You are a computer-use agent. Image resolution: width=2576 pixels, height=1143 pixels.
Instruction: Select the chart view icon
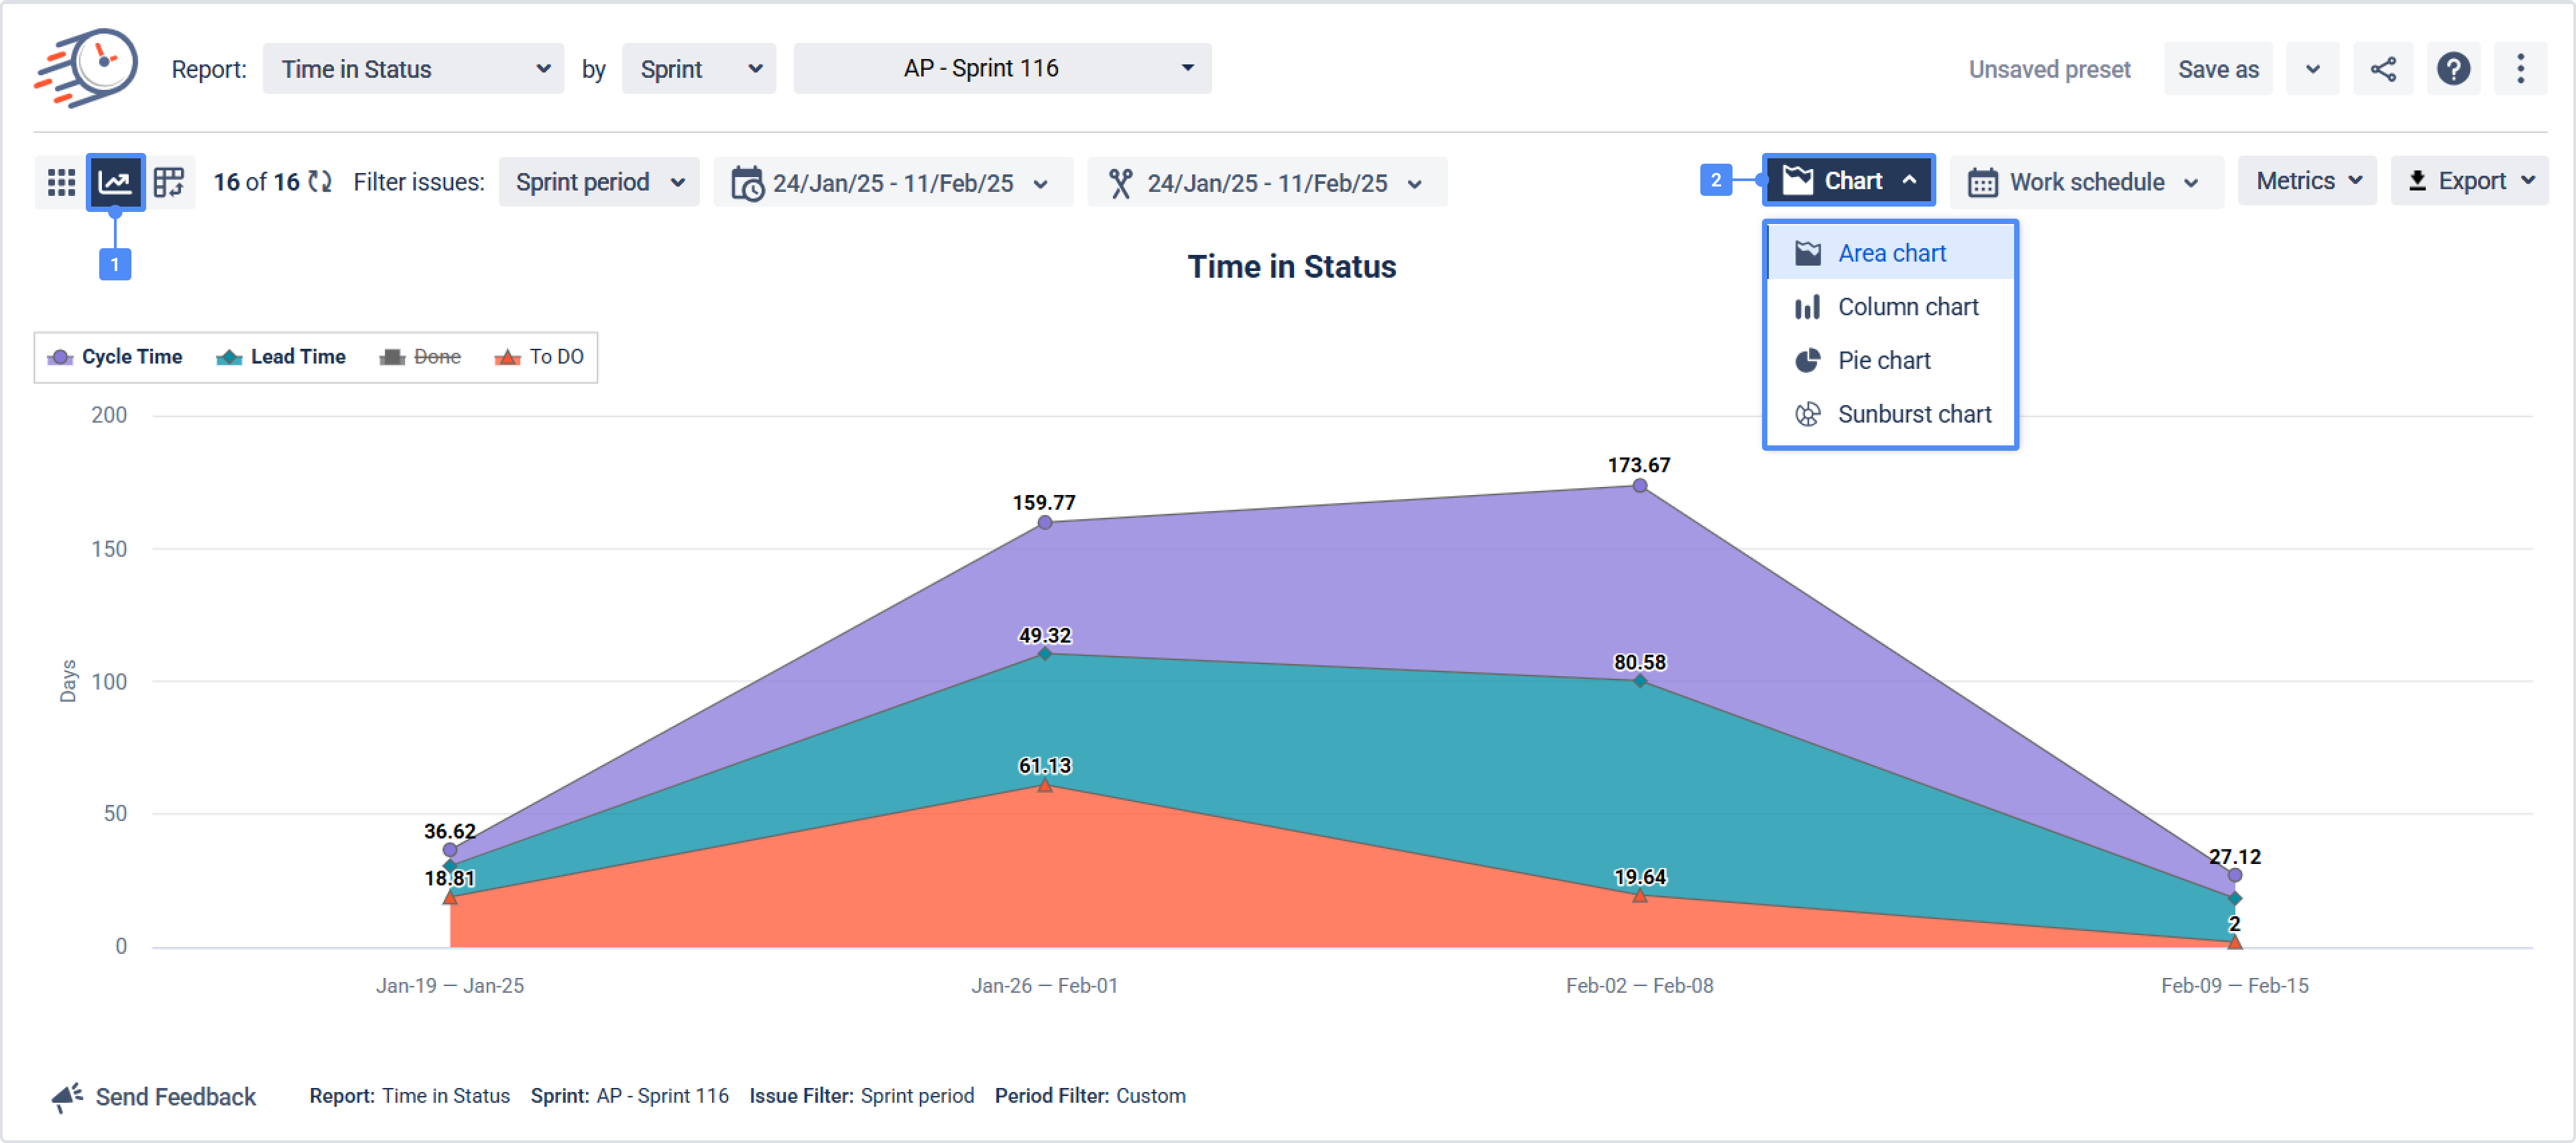(115, 182)
